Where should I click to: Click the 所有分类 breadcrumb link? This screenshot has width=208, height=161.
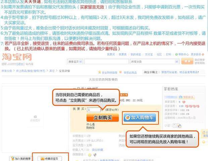click(x=7, y=71)
